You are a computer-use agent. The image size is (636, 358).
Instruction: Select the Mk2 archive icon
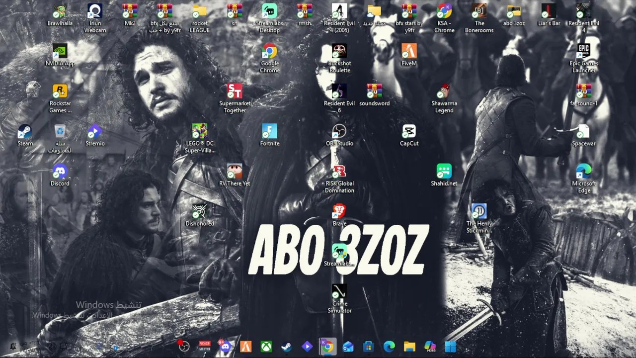tap(130, 15)
